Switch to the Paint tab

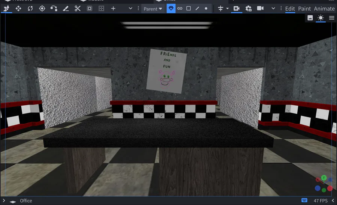click(304, 9)
